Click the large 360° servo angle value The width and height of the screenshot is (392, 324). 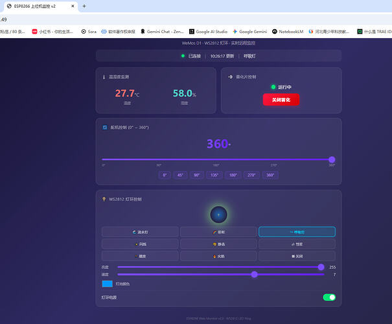click(x=219, y=144)
